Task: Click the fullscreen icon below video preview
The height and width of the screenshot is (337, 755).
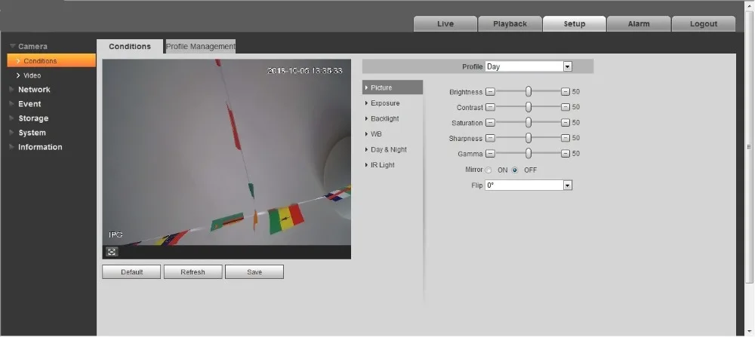Action: [112, 252]
